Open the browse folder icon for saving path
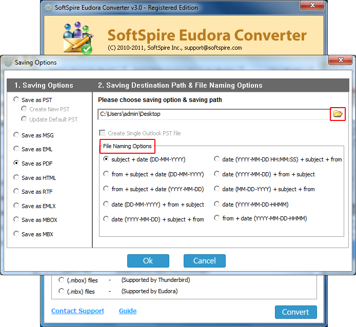356x327 pixels. tap(338, 114)
